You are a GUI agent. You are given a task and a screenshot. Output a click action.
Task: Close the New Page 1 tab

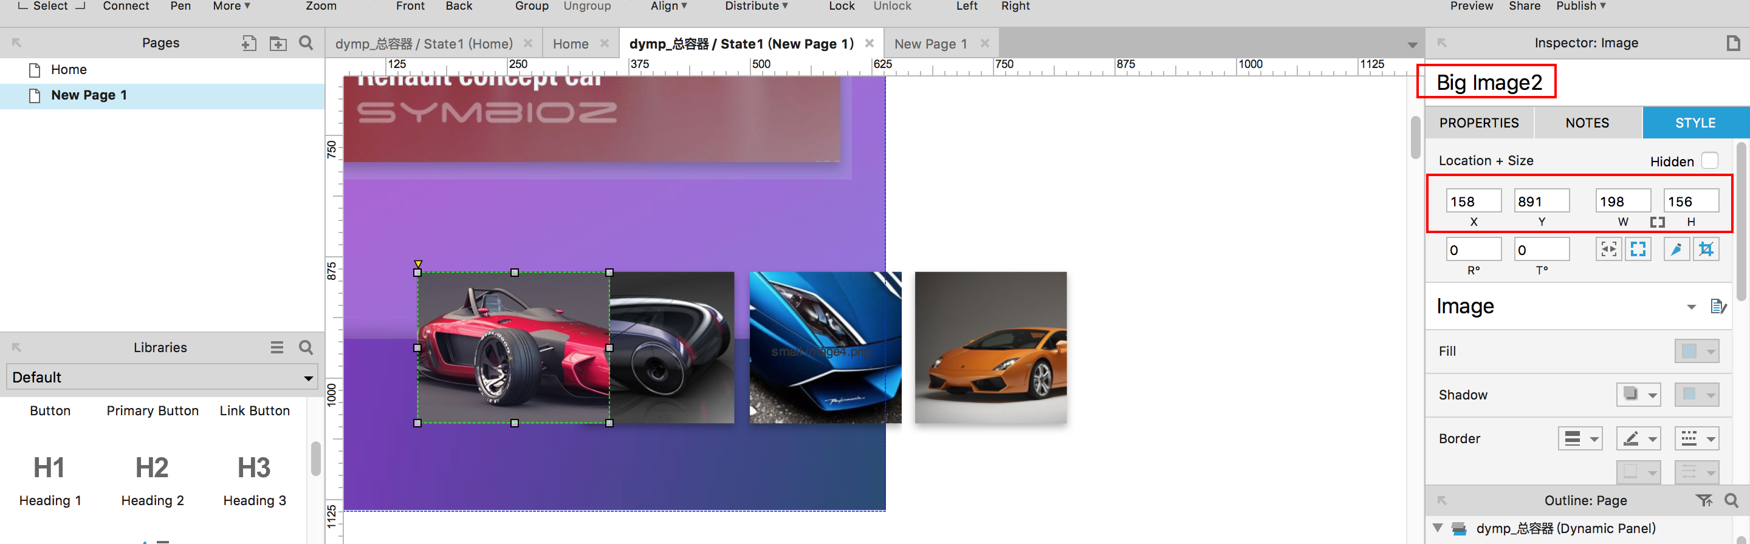pos(984,44)
